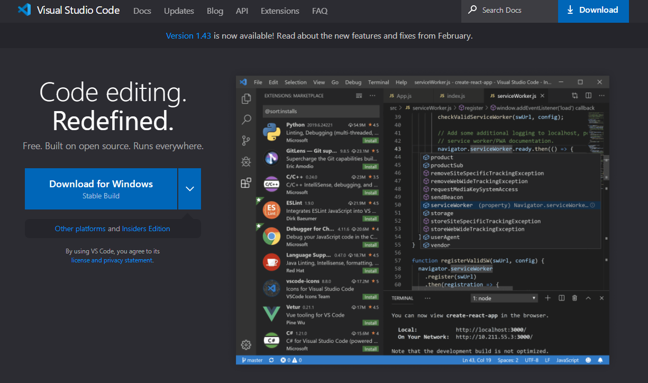648x383 pixels.
Task: Open the File menu
Action: coord(258,82)
